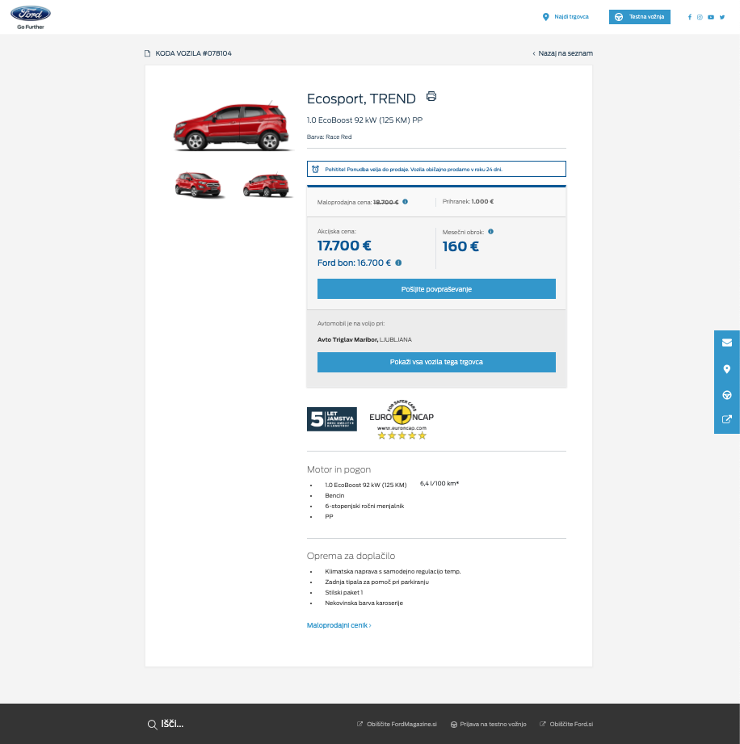Click the Avto Triglav Maribor dealer name

[x=347, y=340]
